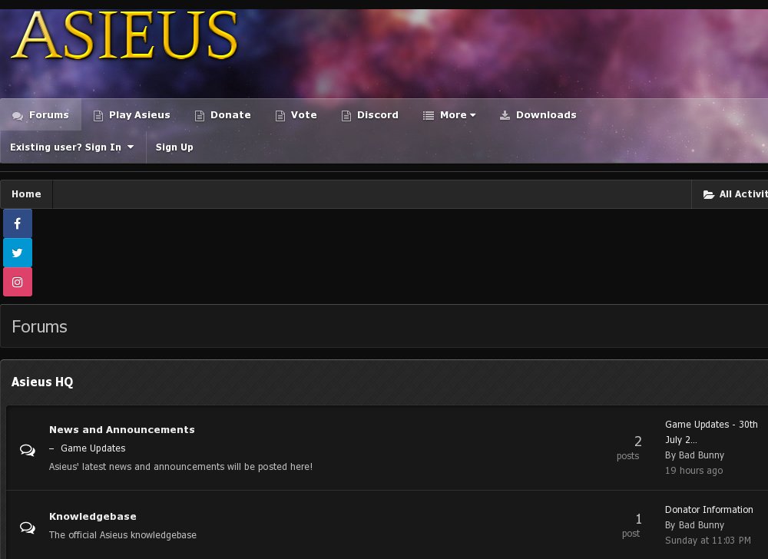Click the 1 post count
The height and width of the screenshot is (559, 768).
point(631,525)
